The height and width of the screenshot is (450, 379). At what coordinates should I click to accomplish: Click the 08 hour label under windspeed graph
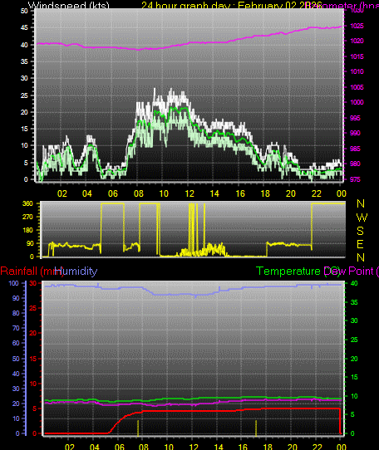(139, 193)
